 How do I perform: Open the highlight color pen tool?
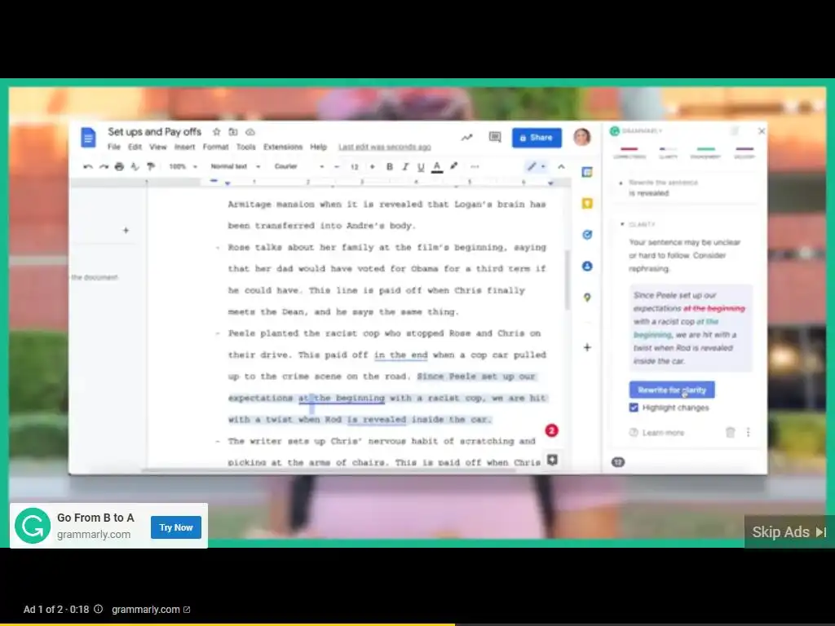453,166
